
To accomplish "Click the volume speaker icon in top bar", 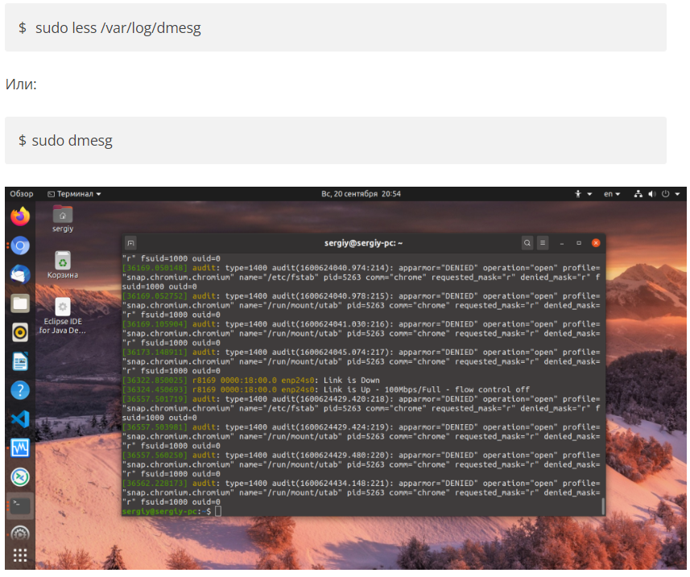I will coord(652,194).
